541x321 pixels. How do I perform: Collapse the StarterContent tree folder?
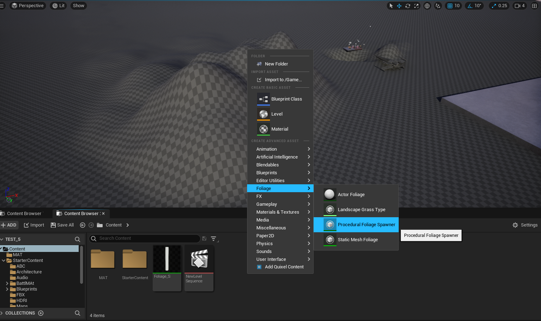4,261
